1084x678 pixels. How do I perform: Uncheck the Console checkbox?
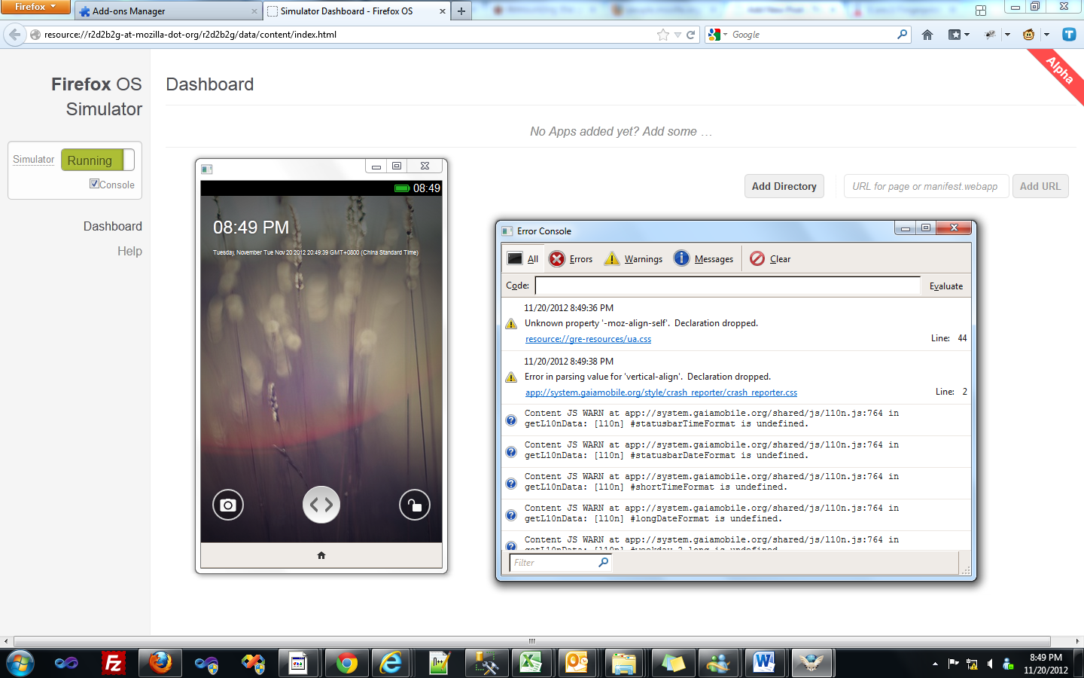94,184
